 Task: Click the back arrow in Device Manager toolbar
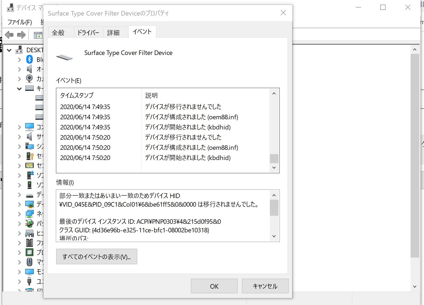(x=9, y=35)
